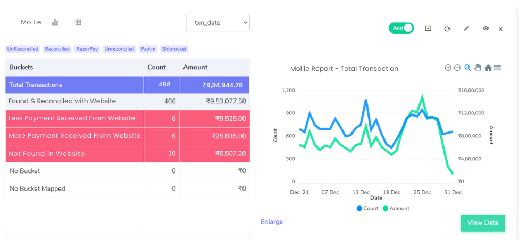Enable the chart panning hand tool
Image resolution: width=519 pixels, height=247 pixels.
[x=478, y=68]
